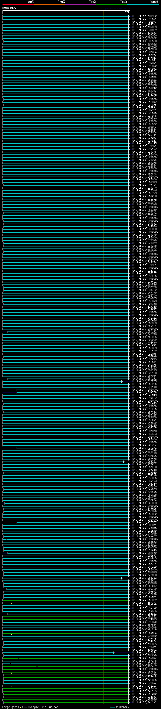Select the UniRef100_B4DLP4 row label
This screenshot has width=161, height=709.
click(144, 652)
